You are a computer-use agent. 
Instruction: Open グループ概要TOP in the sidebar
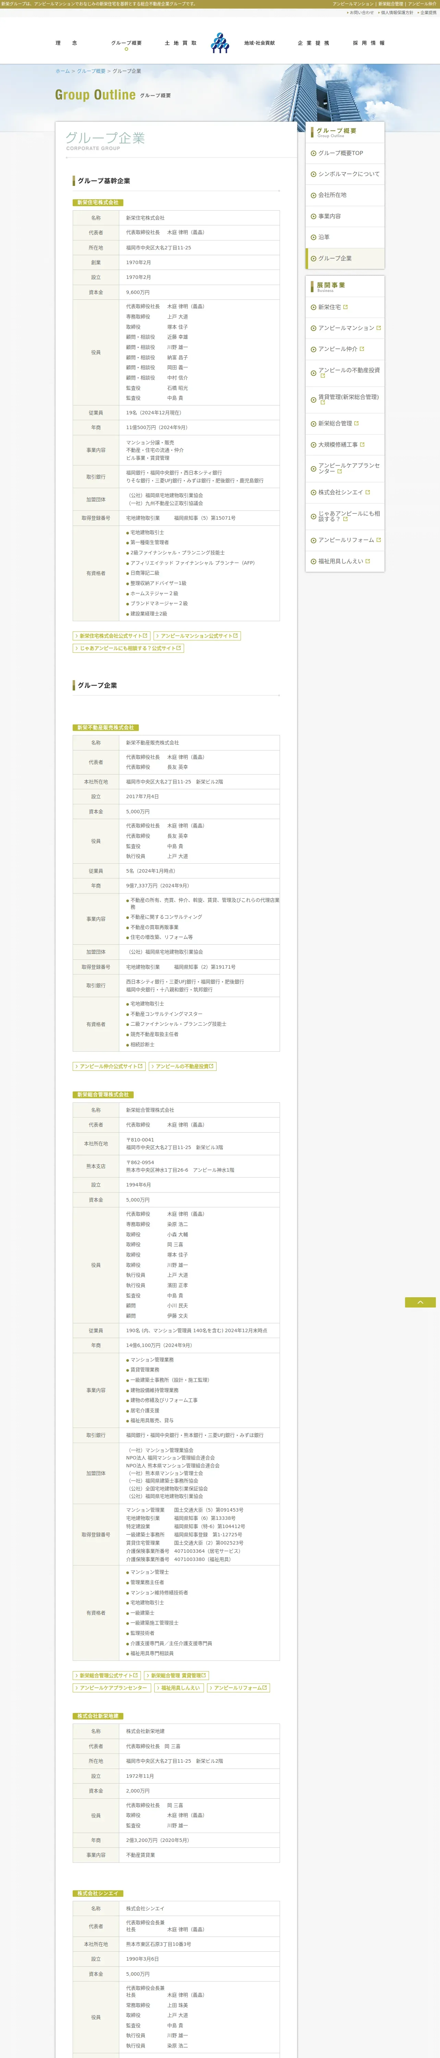click(345, 153)
